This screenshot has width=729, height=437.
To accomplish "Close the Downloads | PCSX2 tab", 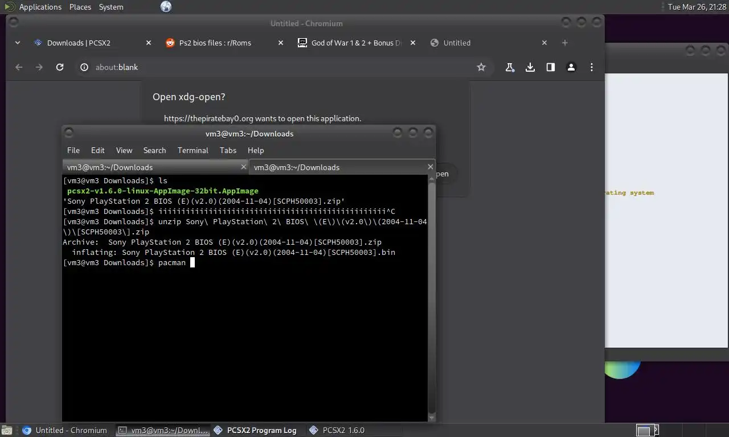I will coord(149,43).
